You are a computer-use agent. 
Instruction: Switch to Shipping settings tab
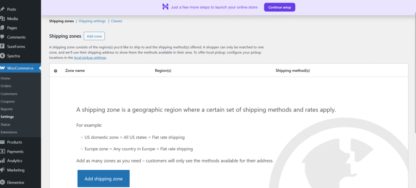pos(92,21)
